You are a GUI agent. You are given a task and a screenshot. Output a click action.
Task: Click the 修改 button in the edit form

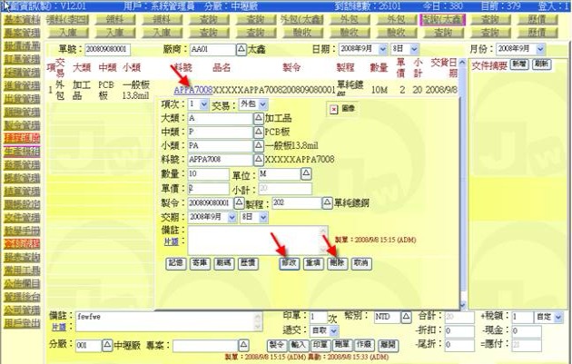pos(290,262)
